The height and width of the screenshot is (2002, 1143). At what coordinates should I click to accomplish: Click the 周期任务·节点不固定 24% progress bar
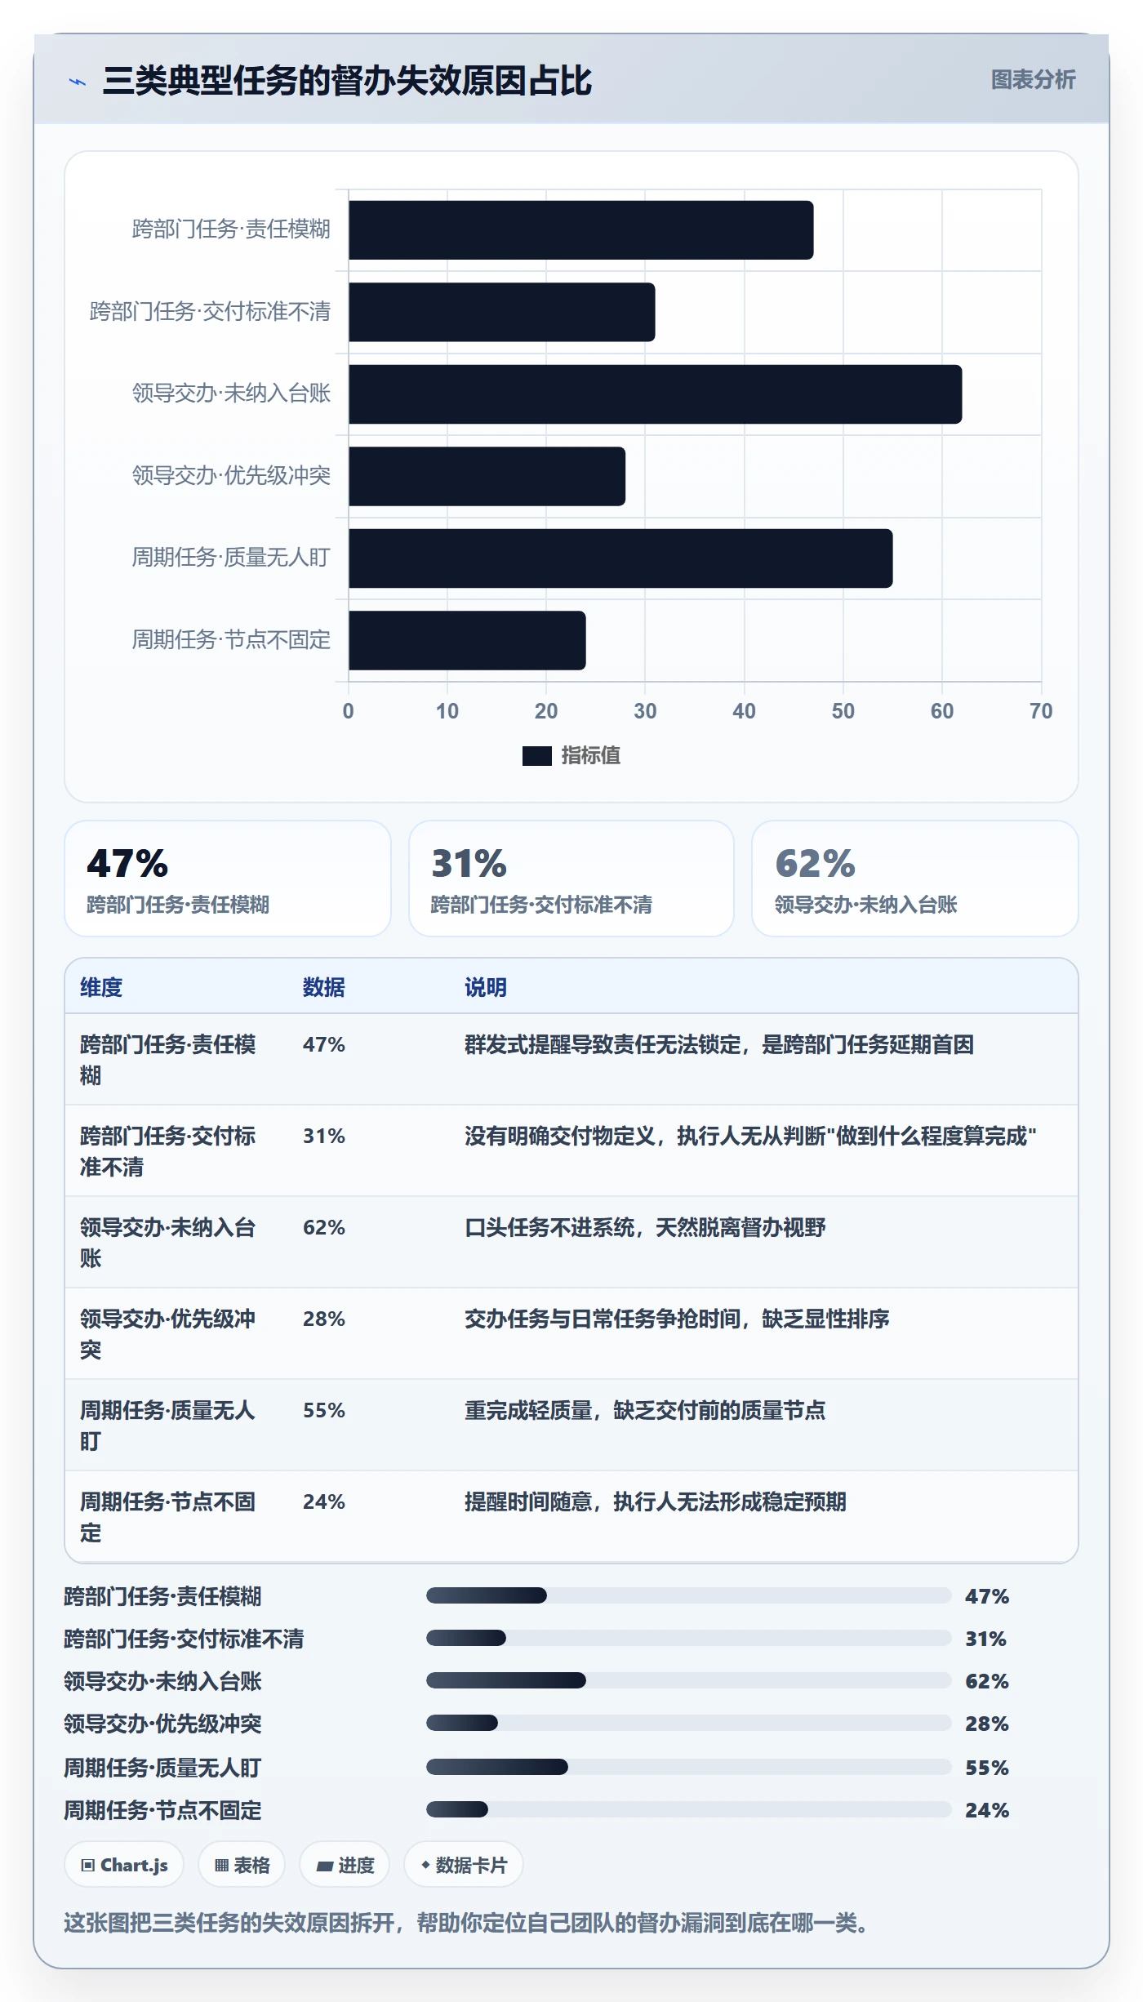pos(689,1809)
